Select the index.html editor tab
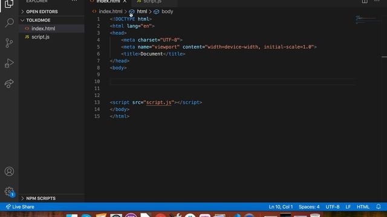 [x=108, y=1]
